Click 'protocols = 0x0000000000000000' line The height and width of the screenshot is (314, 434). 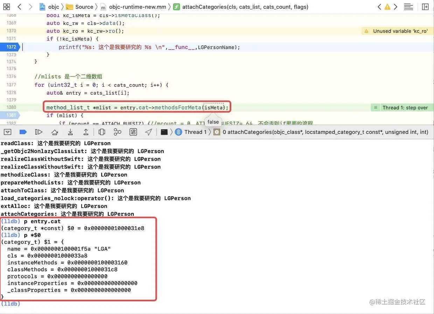tap(57, 276)
